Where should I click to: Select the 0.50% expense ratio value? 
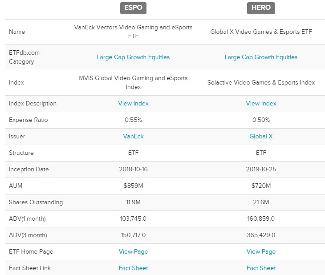coord(261,120)
